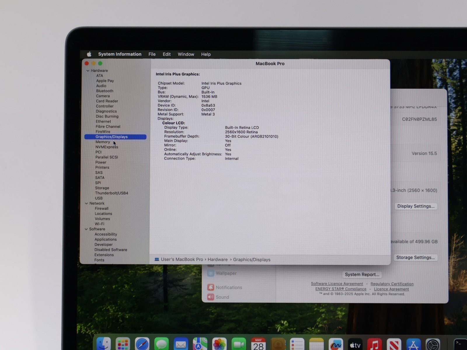Click User's MacBook Pro in path bar
467x350 pixels.
(x=182, y=259)
